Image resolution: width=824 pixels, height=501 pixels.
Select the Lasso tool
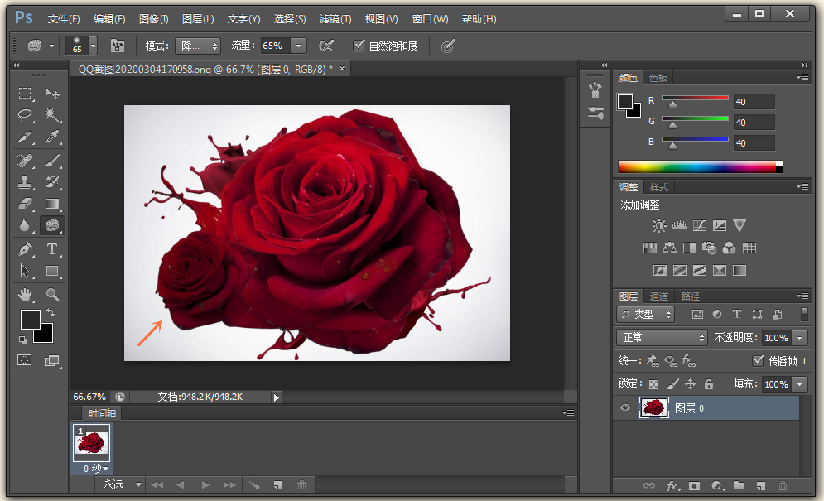pos(26,114)
